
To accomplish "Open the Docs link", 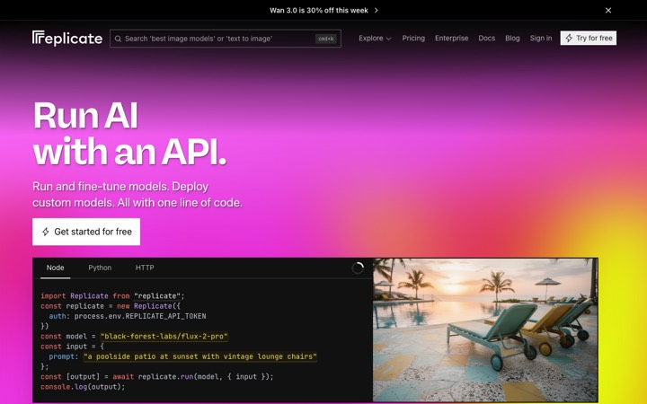I will click(x=486, y=38).
